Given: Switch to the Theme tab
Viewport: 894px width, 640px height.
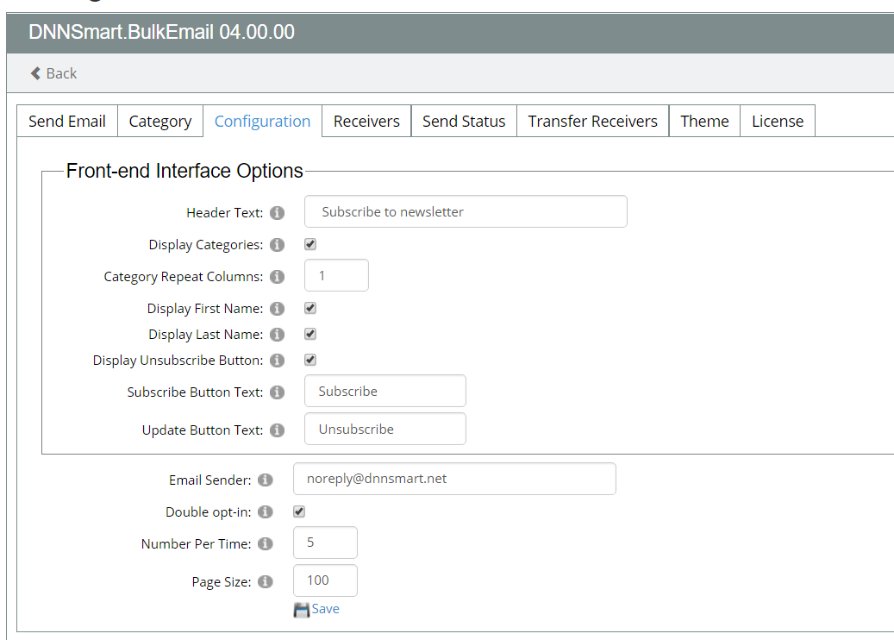Looking at the screenshot, I should point(704,121).
